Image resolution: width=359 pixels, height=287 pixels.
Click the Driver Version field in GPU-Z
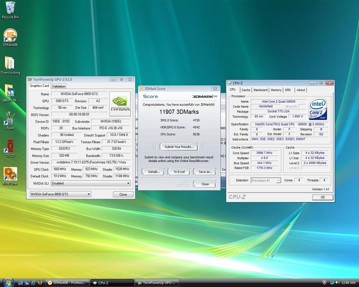pyautogui.click(x=91, y=162)
